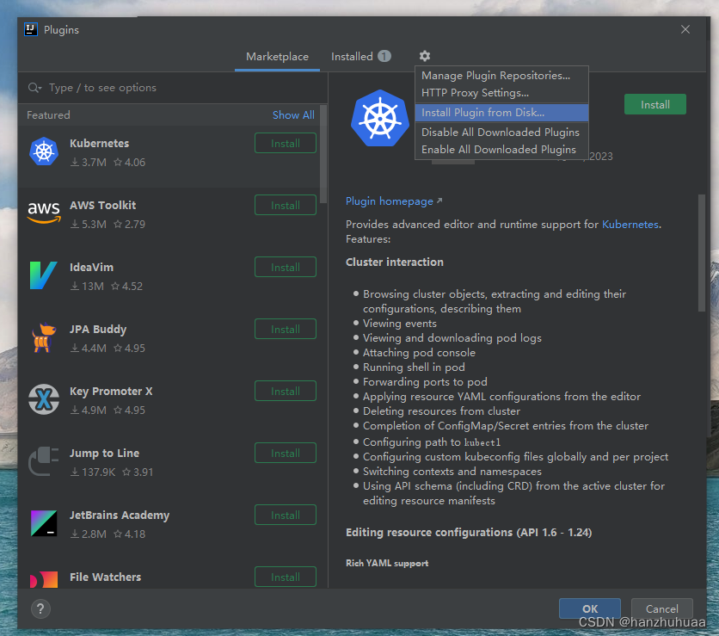Click the JPA Buddy dog icon
The width and height of the screenshot is (719, 636).
(44, 337)
